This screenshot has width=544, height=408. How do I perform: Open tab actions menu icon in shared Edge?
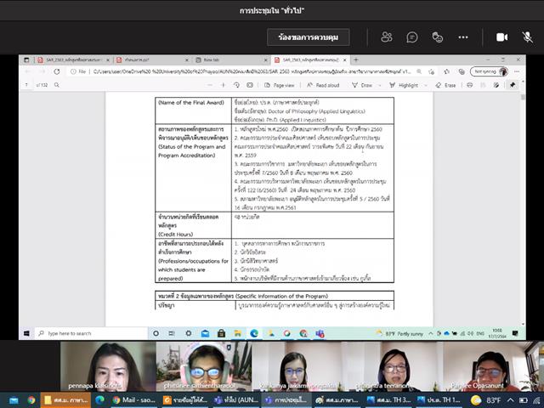pos(26,60)
